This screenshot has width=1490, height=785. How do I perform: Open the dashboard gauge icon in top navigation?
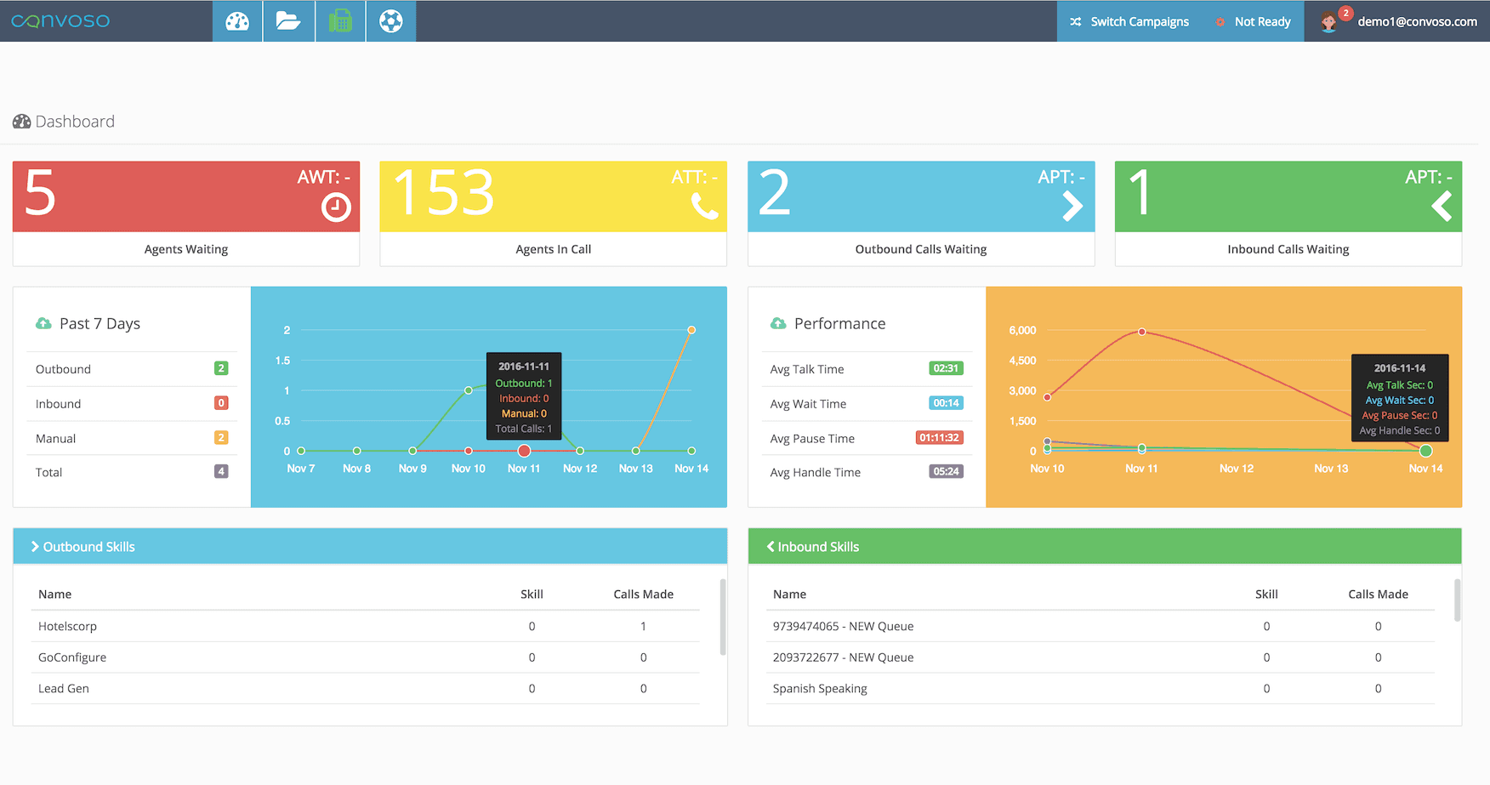click(x=237, y=21)
